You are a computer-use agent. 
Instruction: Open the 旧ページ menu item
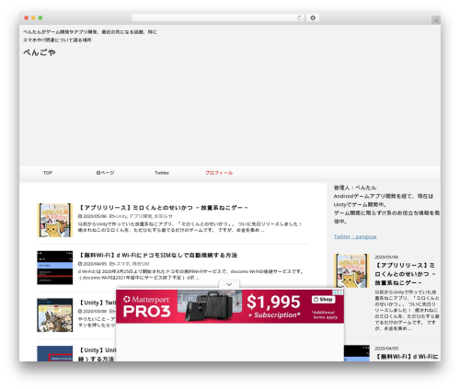pyautogui.click(x=105, y=173)
